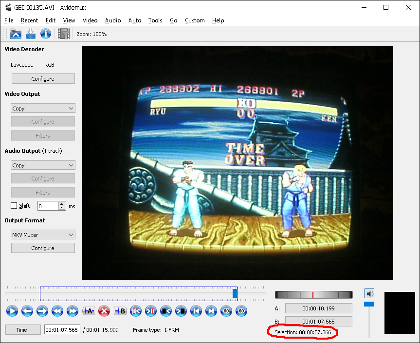Go to marker A with the red I< icon
The height and width of the screenshot is (343, 420).
[x=136, y=311]
